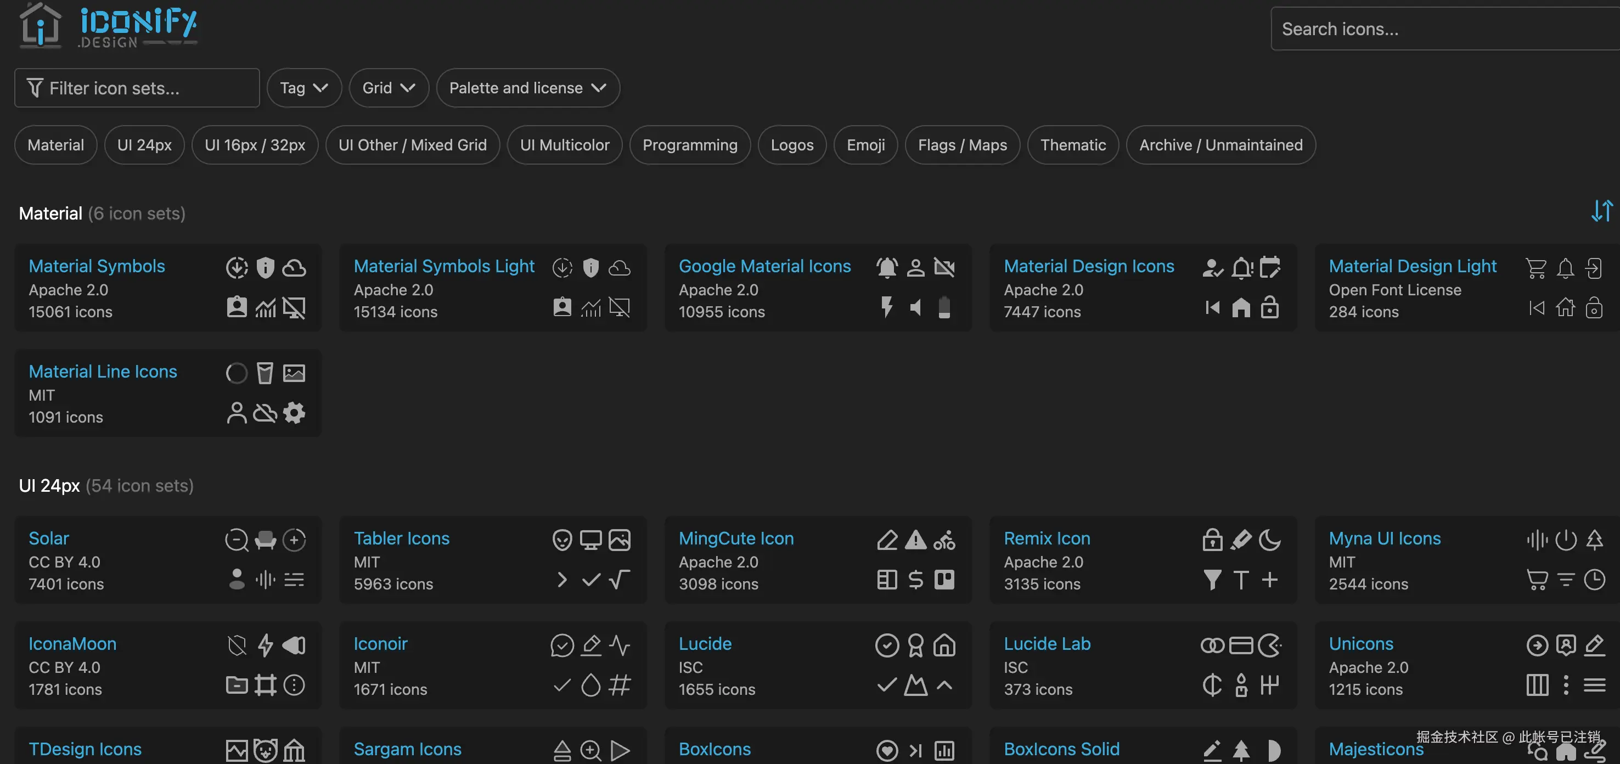This screenshot has height=764, width=1620.
Task: Open the Material Symbols icon set link
Action: coord(97,266)
